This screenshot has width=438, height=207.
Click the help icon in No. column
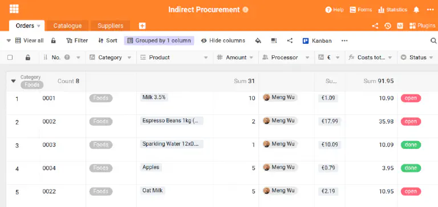(x=67, y=57)
